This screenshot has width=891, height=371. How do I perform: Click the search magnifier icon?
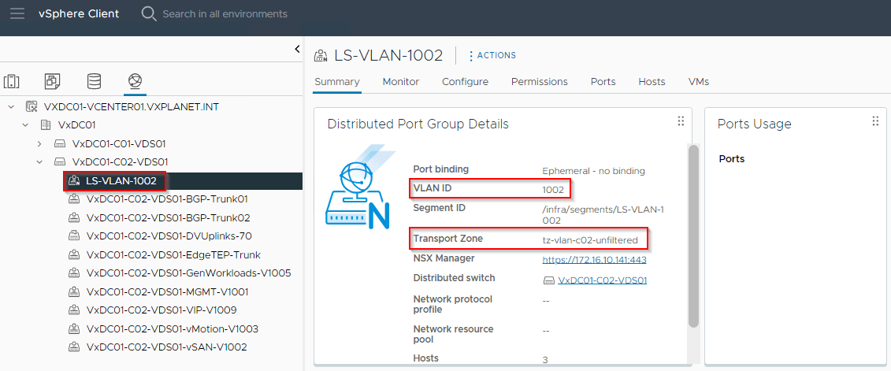click(x=149, y=13)
